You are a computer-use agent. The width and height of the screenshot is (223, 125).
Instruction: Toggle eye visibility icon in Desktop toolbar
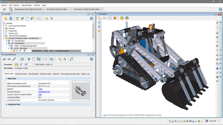tap(47, 19)
